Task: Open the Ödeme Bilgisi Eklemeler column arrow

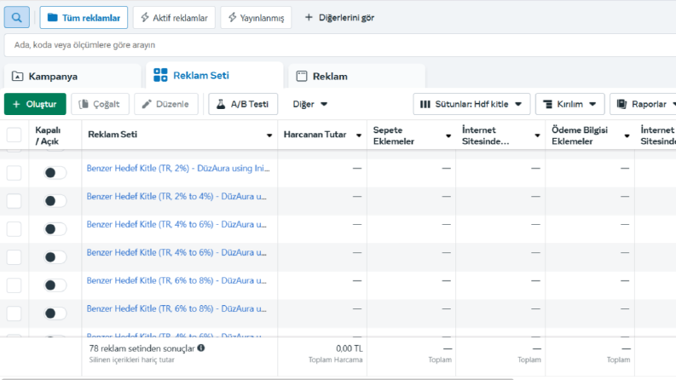Action: [627, 135]
